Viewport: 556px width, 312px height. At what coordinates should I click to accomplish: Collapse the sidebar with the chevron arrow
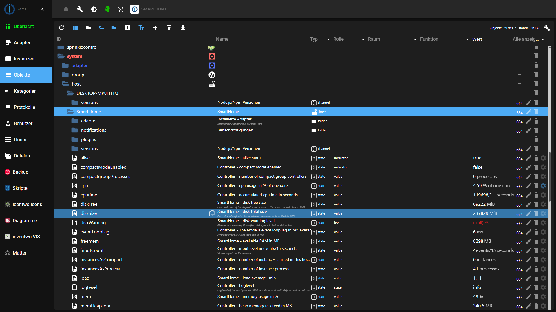(x=43, y=9)
